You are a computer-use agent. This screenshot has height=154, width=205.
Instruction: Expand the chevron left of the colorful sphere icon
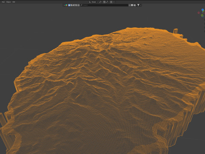tap(64, 5)
